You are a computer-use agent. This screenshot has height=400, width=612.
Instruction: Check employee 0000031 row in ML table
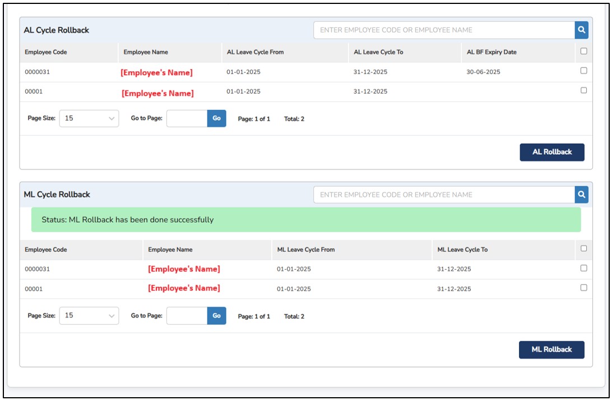point(583,268)
